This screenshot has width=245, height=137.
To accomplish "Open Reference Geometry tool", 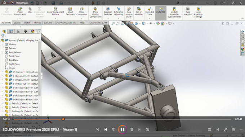I will [119, 11].
